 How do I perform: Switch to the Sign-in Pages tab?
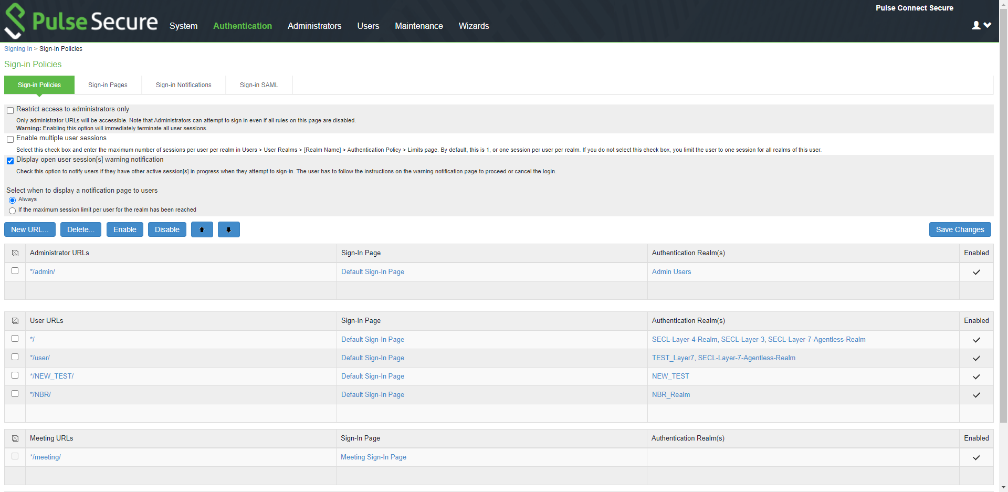point(108,85)
